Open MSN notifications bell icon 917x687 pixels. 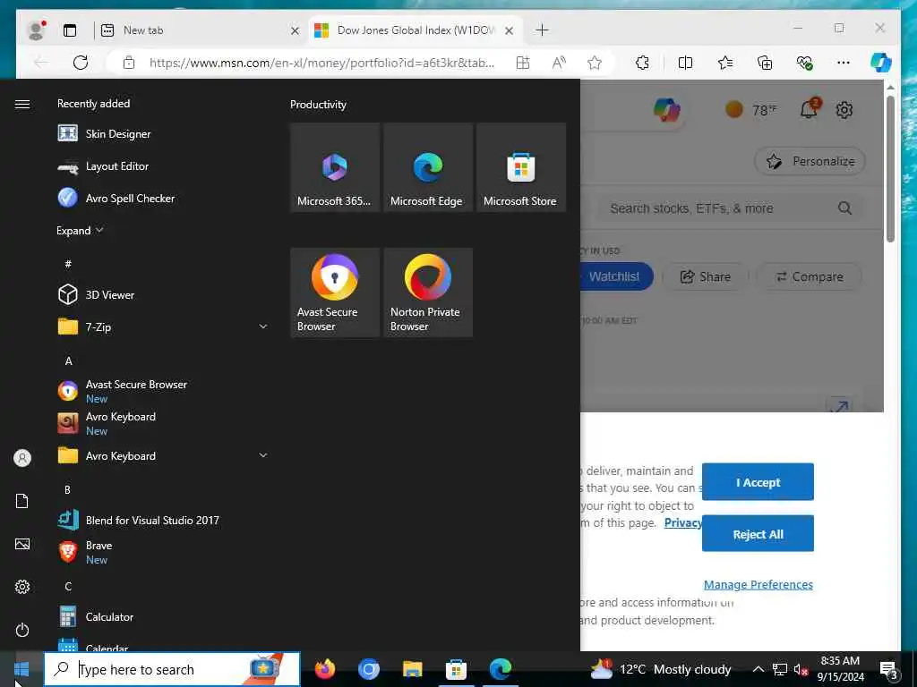click(x=810, y=108)
